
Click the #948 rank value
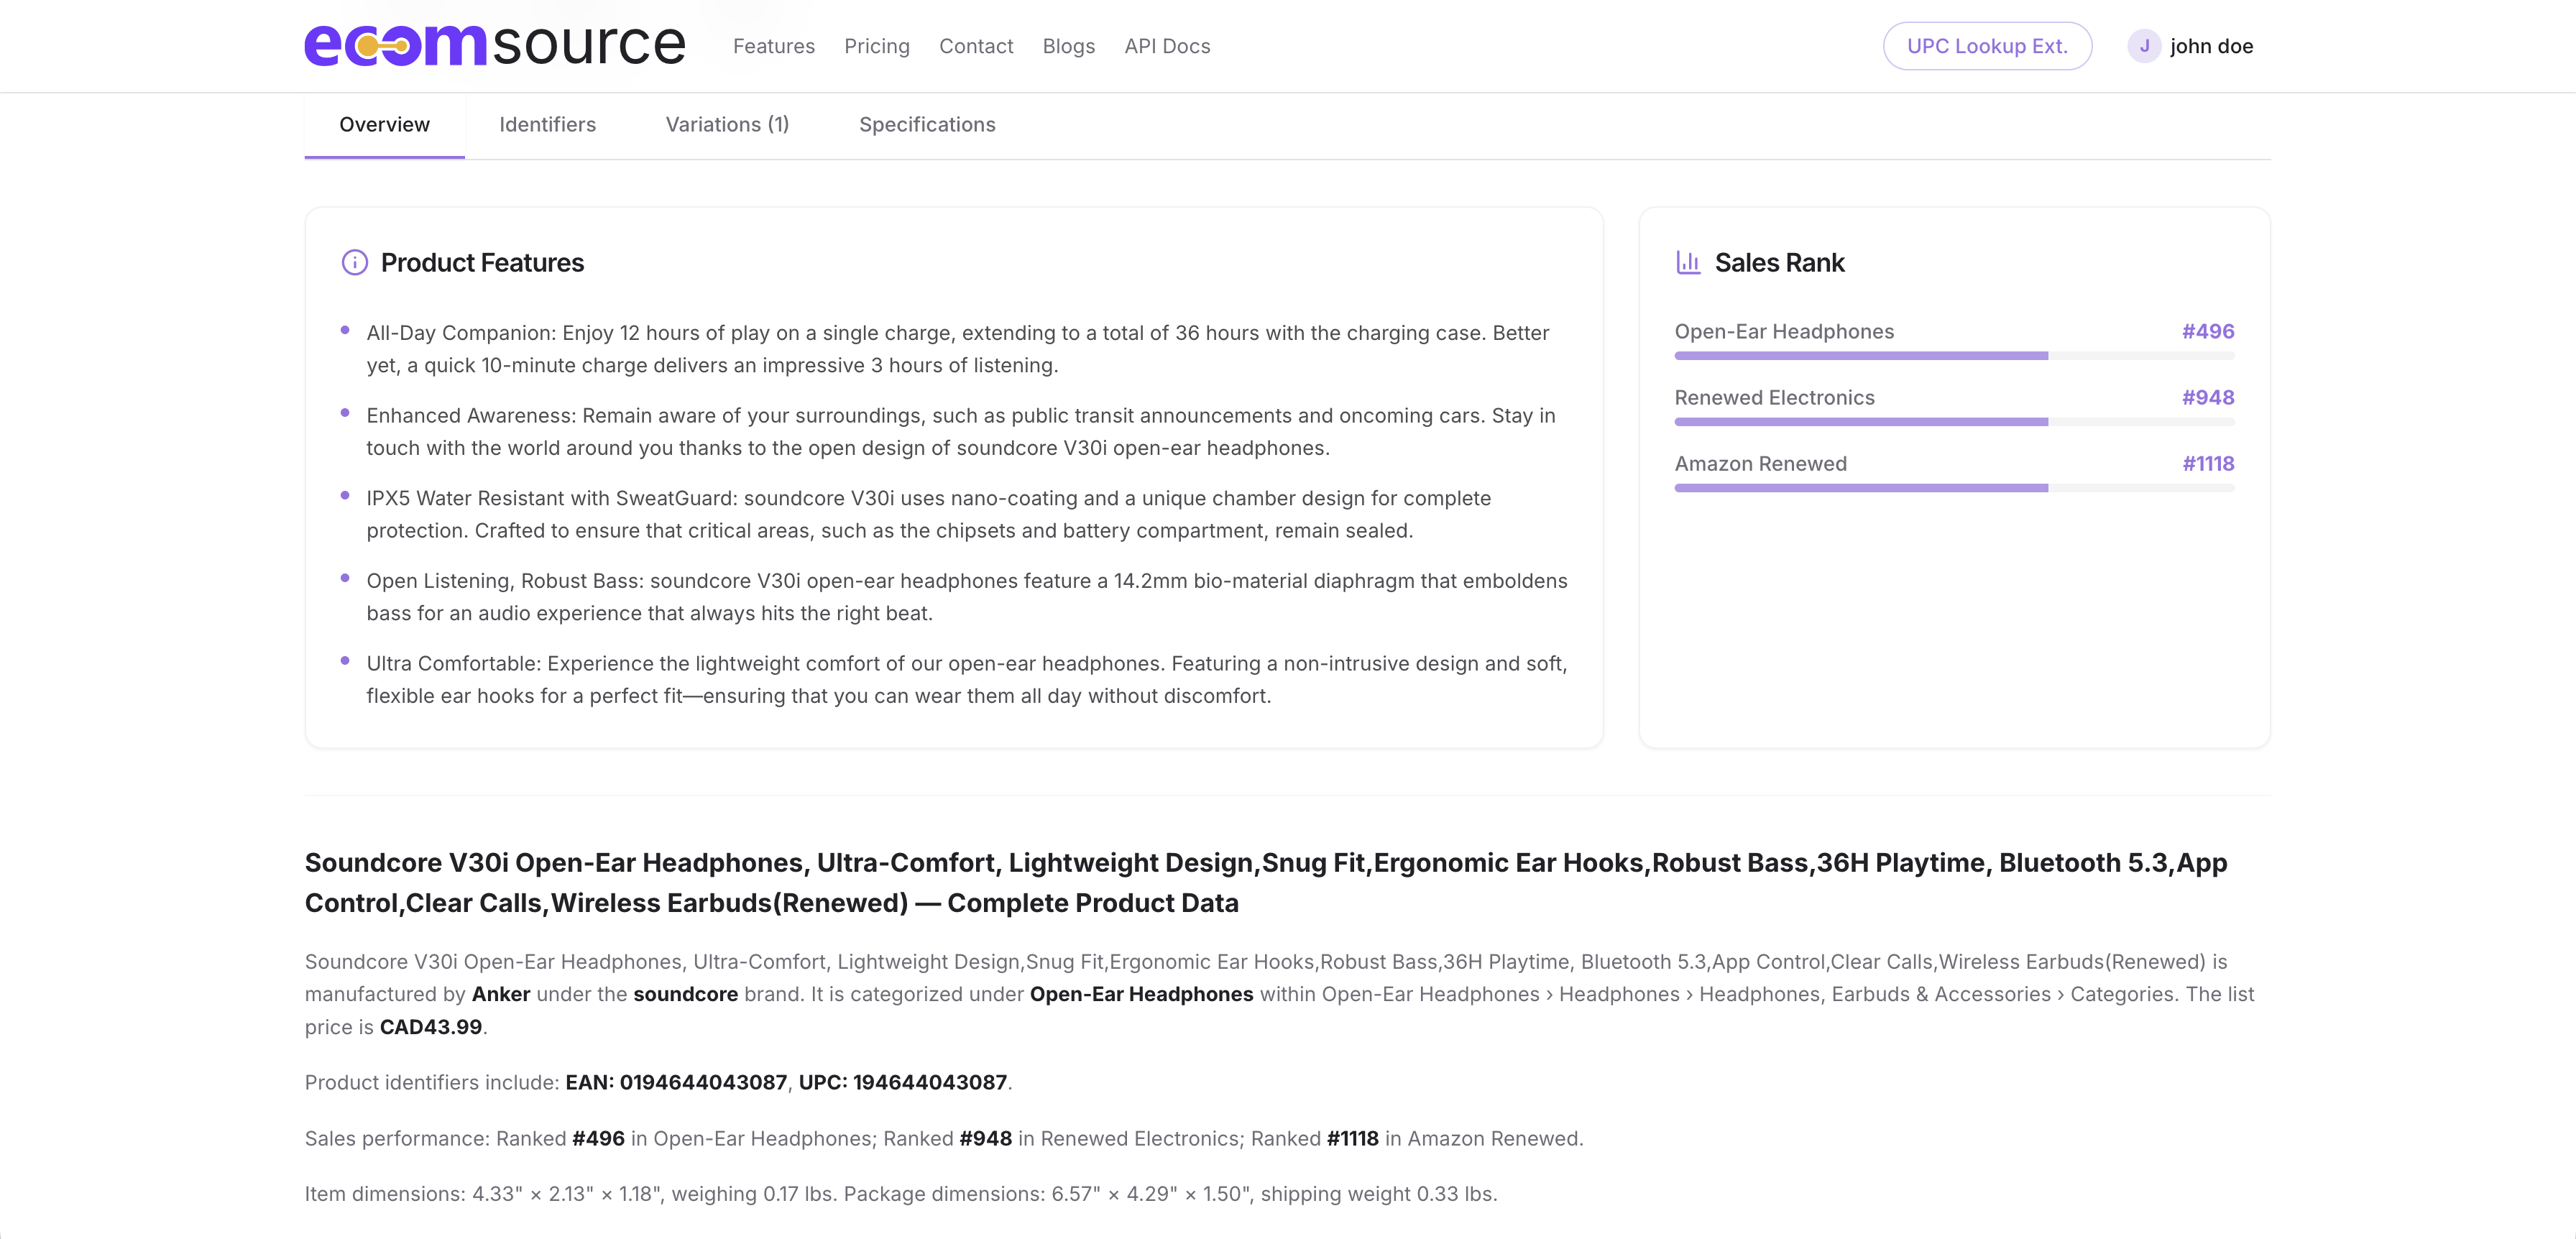(x=2208, y=397)
